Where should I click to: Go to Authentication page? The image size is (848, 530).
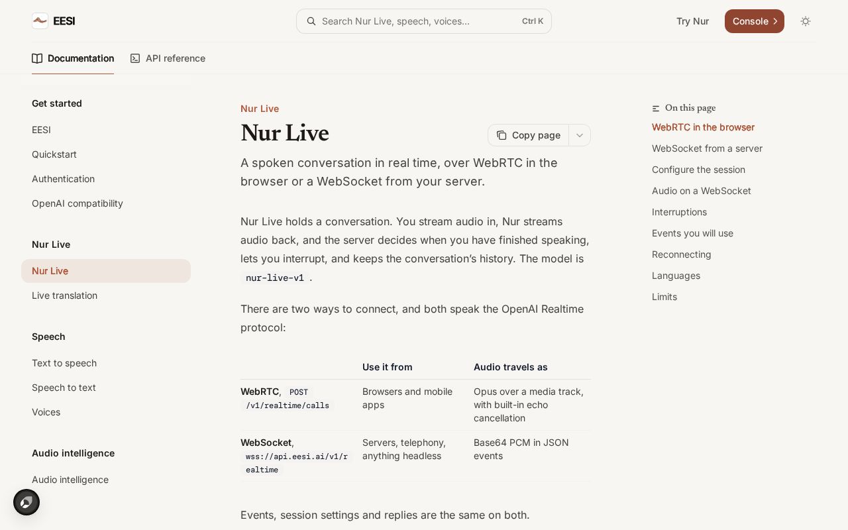click(106, 179)
